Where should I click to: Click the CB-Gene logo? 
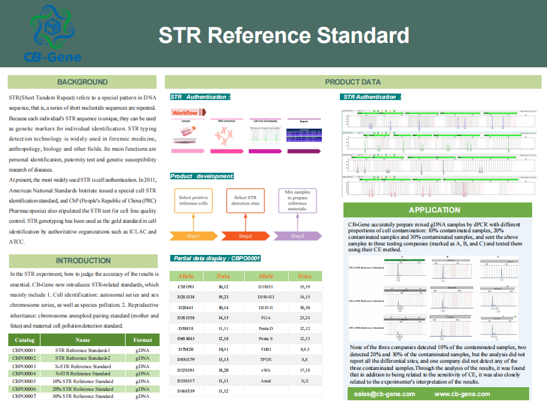(x=50, y=33)
